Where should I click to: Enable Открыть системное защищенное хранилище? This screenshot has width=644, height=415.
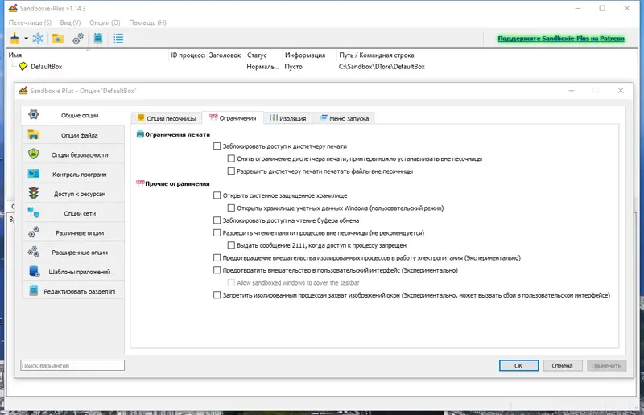[x=217, y=195]
